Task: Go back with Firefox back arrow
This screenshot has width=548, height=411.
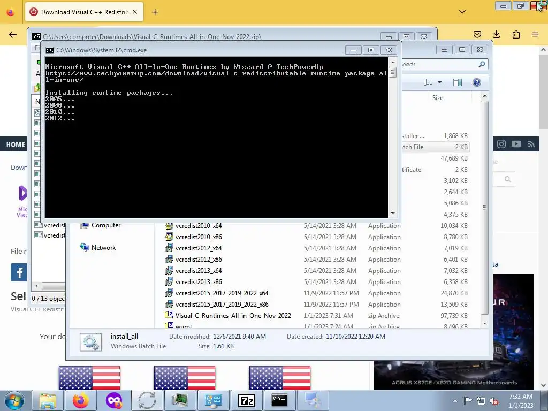Action: coord(13,34)
